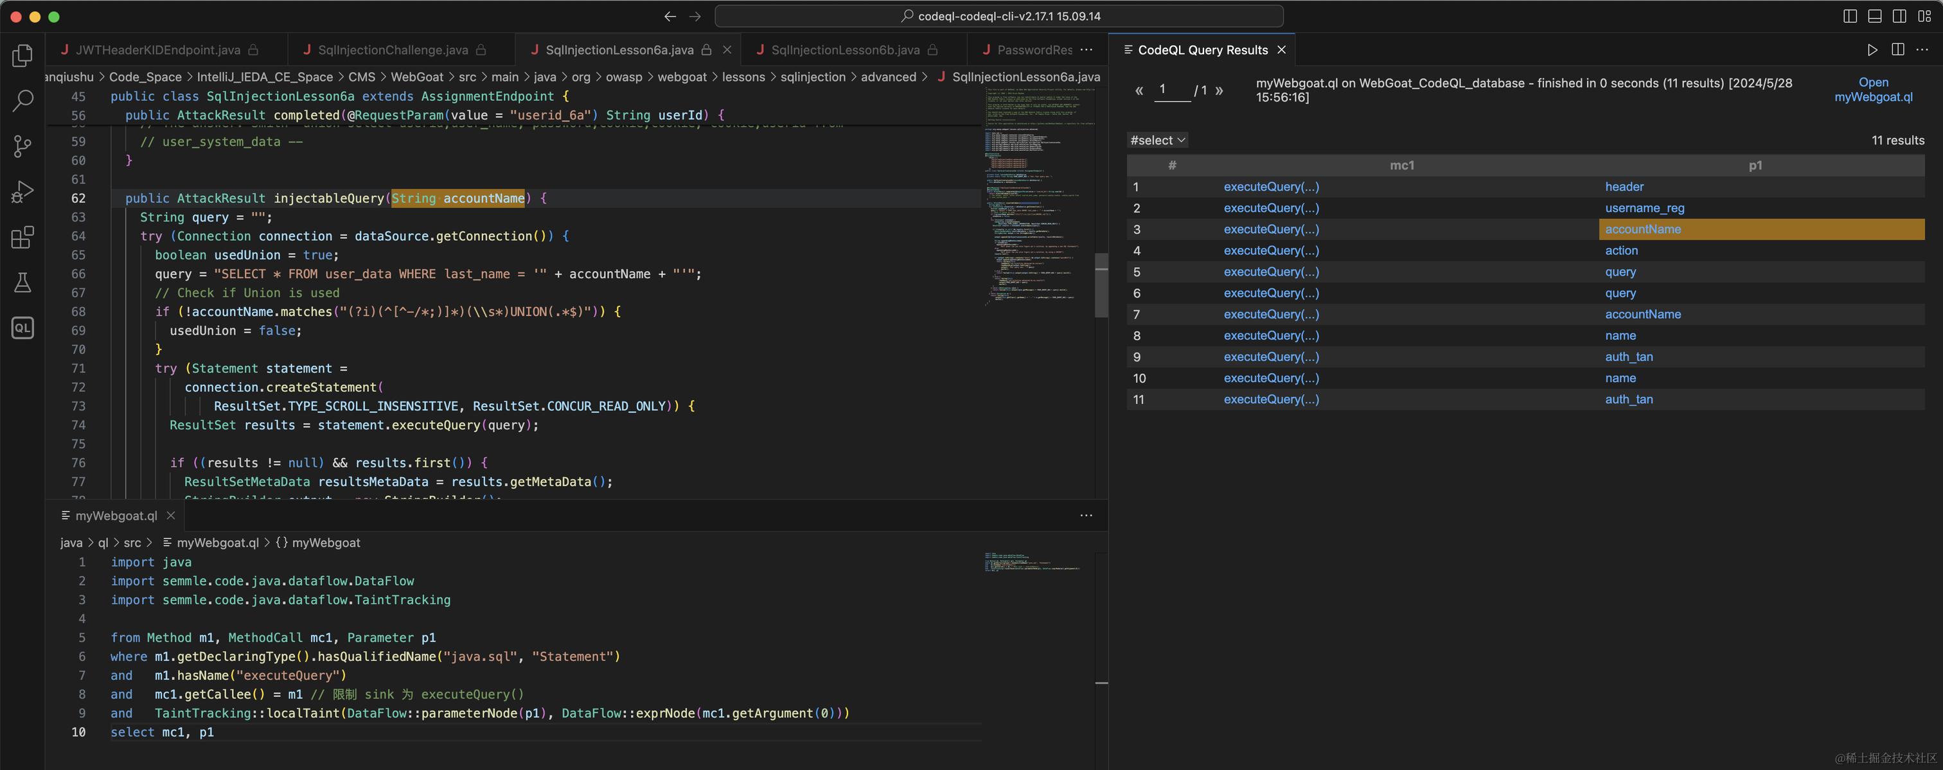
Task: Toggle the bottom panel layout
Action: 1874,16
